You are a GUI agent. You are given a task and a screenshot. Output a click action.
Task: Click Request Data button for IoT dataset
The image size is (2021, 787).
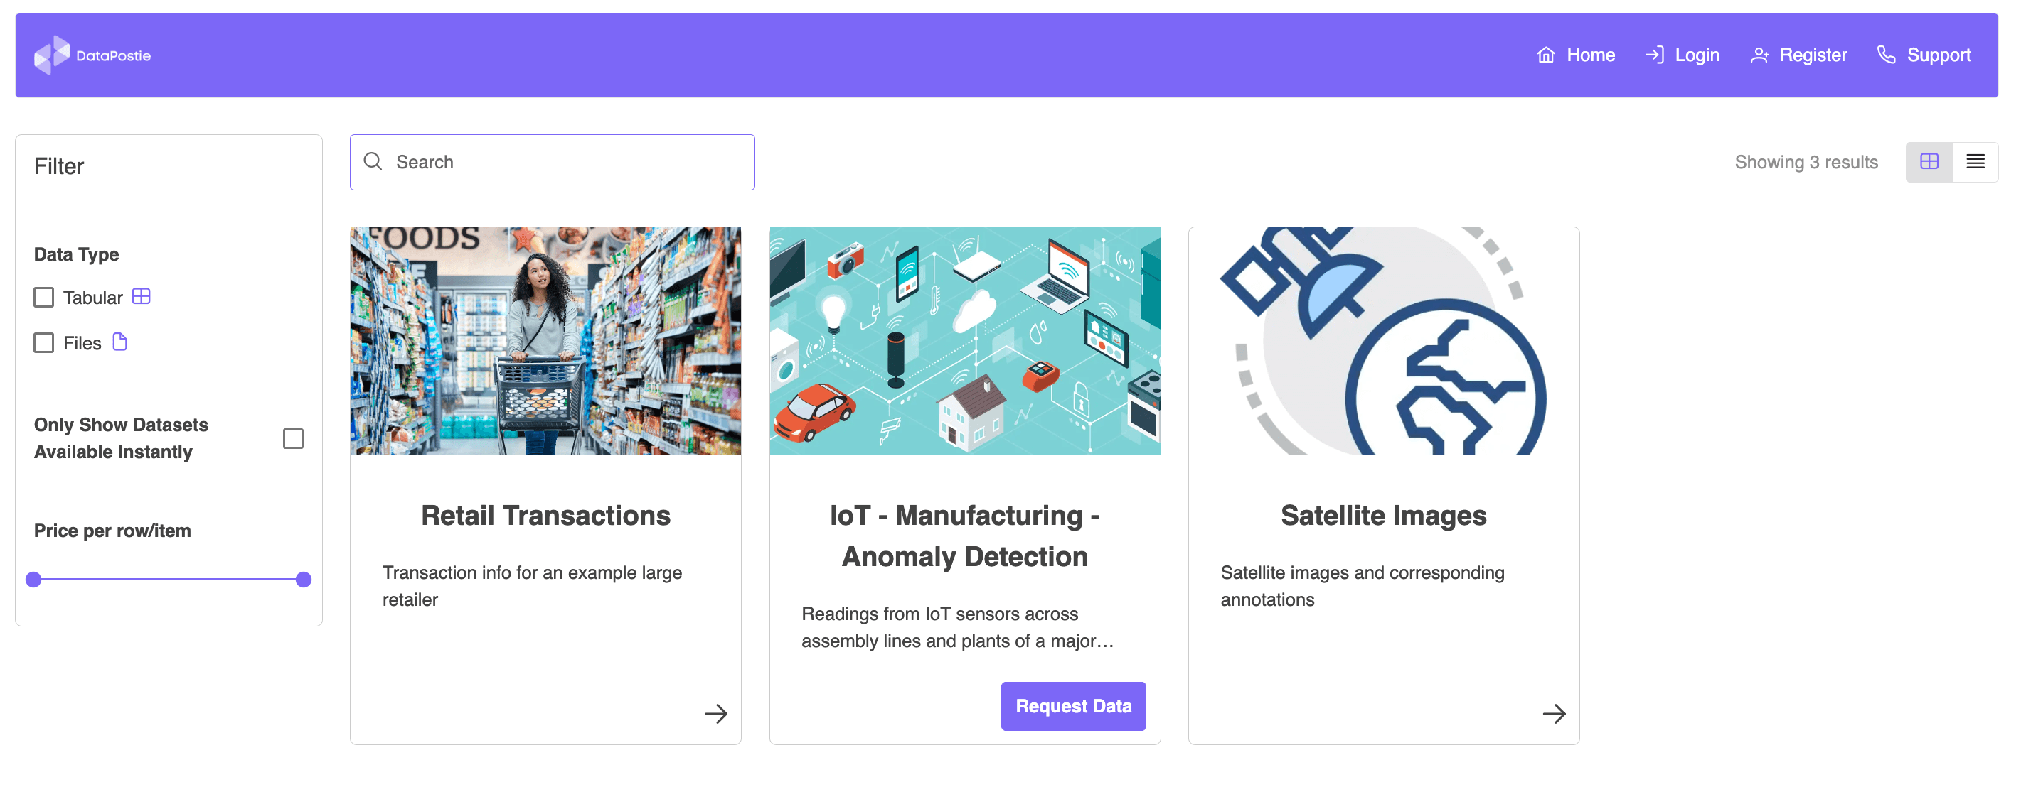coord(1074,705)
